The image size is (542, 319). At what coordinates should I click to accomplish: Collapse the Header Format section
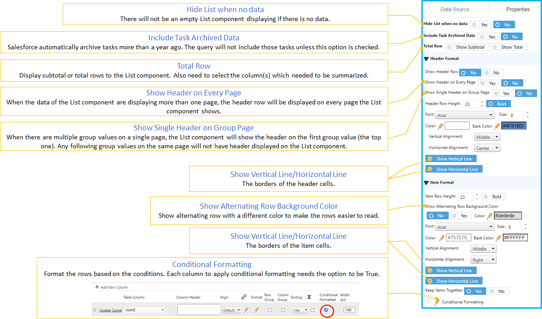[426, 59]
